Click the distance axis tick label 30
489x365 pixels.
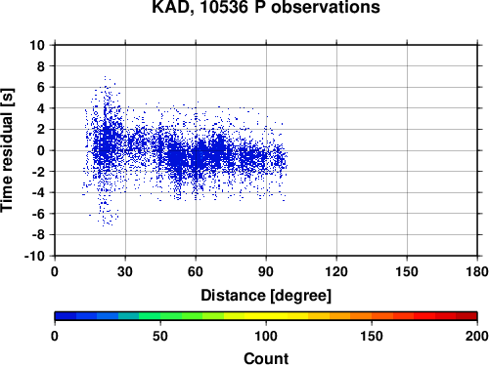125,271
